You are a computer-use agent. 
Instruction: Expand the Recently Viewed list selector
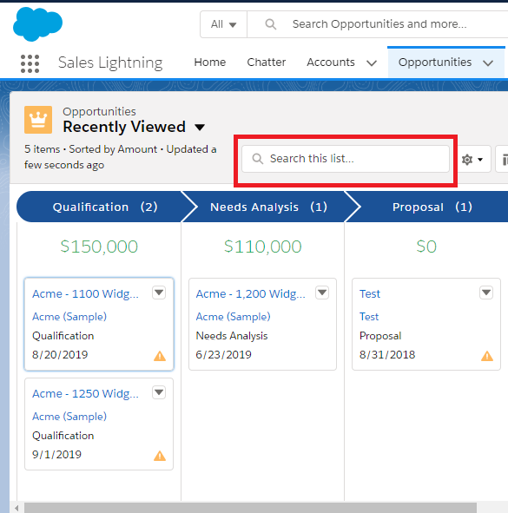pyautogui.click(x=200, y=127)
